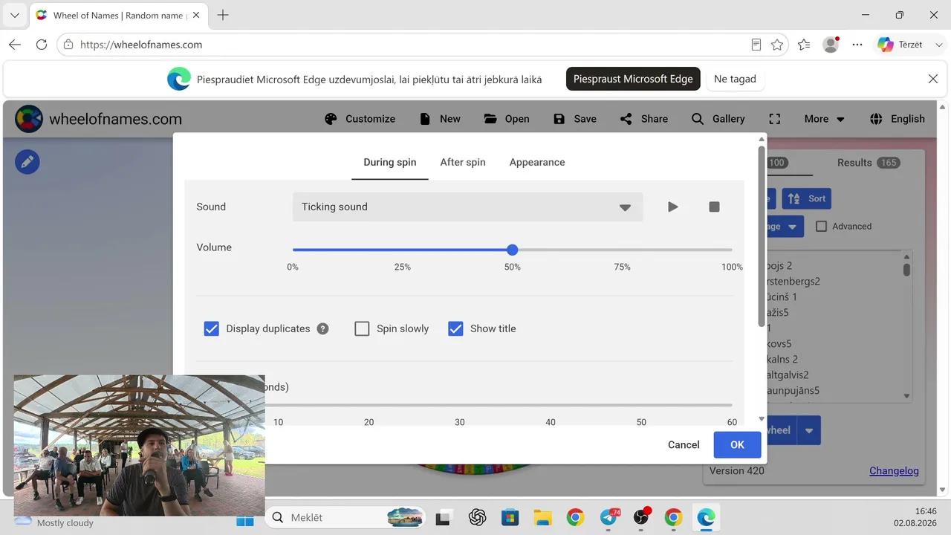Click the wheelofnames.com logo icon
Image resolution: width=951 pixels, height=535 pixels.
coord(29,119)
